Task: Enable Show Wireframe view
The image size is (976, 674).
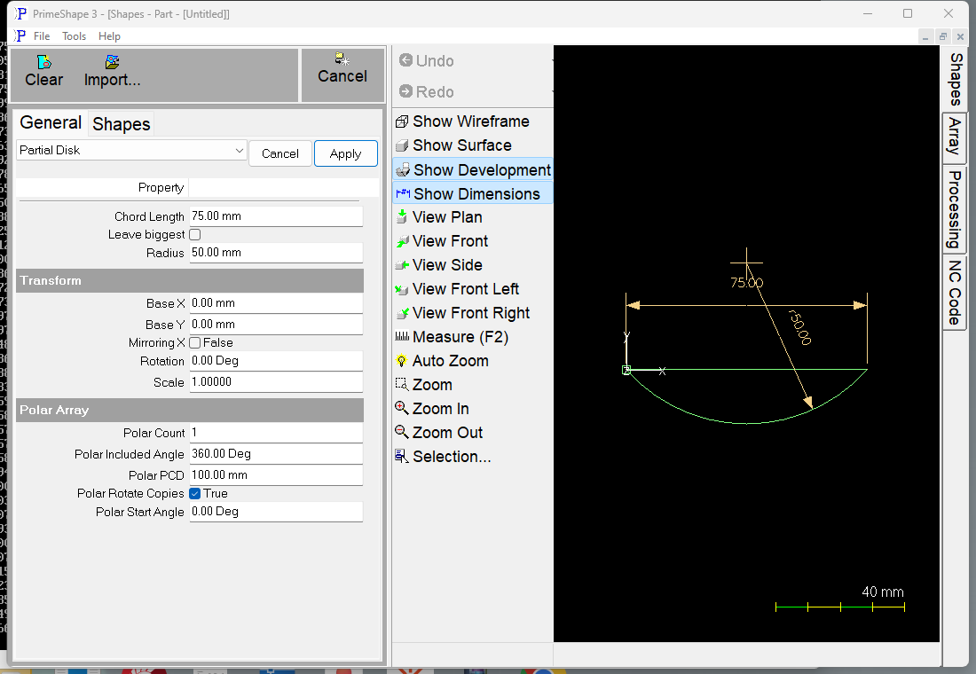Action: [462, 121]
